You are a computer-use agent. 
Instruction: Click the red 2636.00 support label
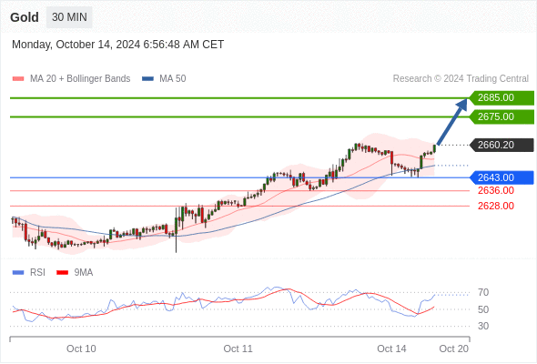[x=496, y=191]
